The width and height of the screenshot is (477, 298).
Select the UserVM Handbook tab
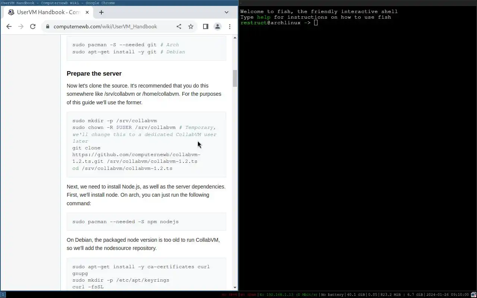tap(48, 12)
